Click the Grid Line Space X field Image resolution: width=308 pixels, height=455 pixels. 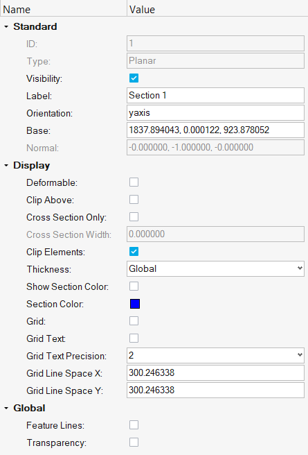[x=215, y=373]
